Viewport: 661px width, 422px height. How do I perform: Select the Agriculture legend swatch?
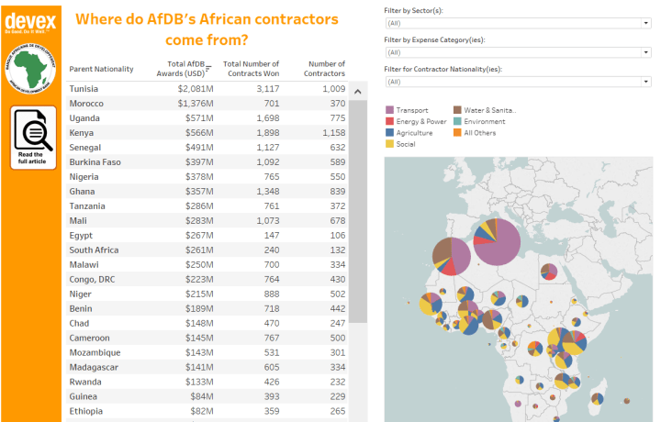tap(389, 133)
